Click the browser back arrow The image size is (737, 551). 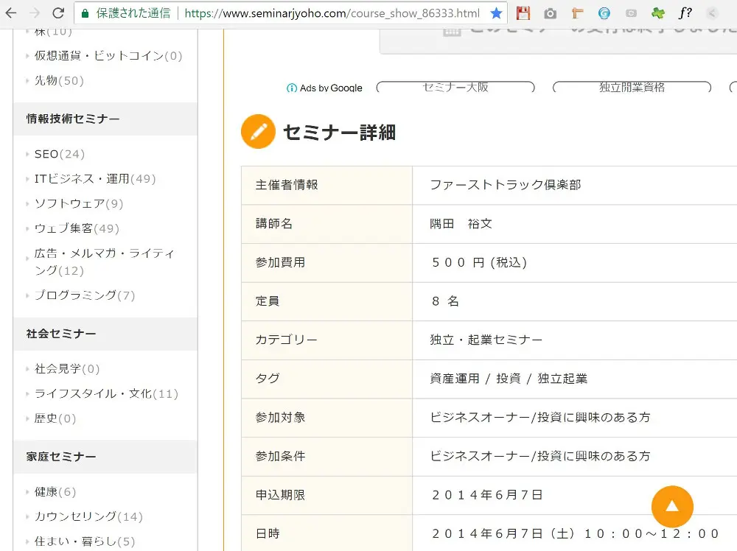click(x=13, y=13)
